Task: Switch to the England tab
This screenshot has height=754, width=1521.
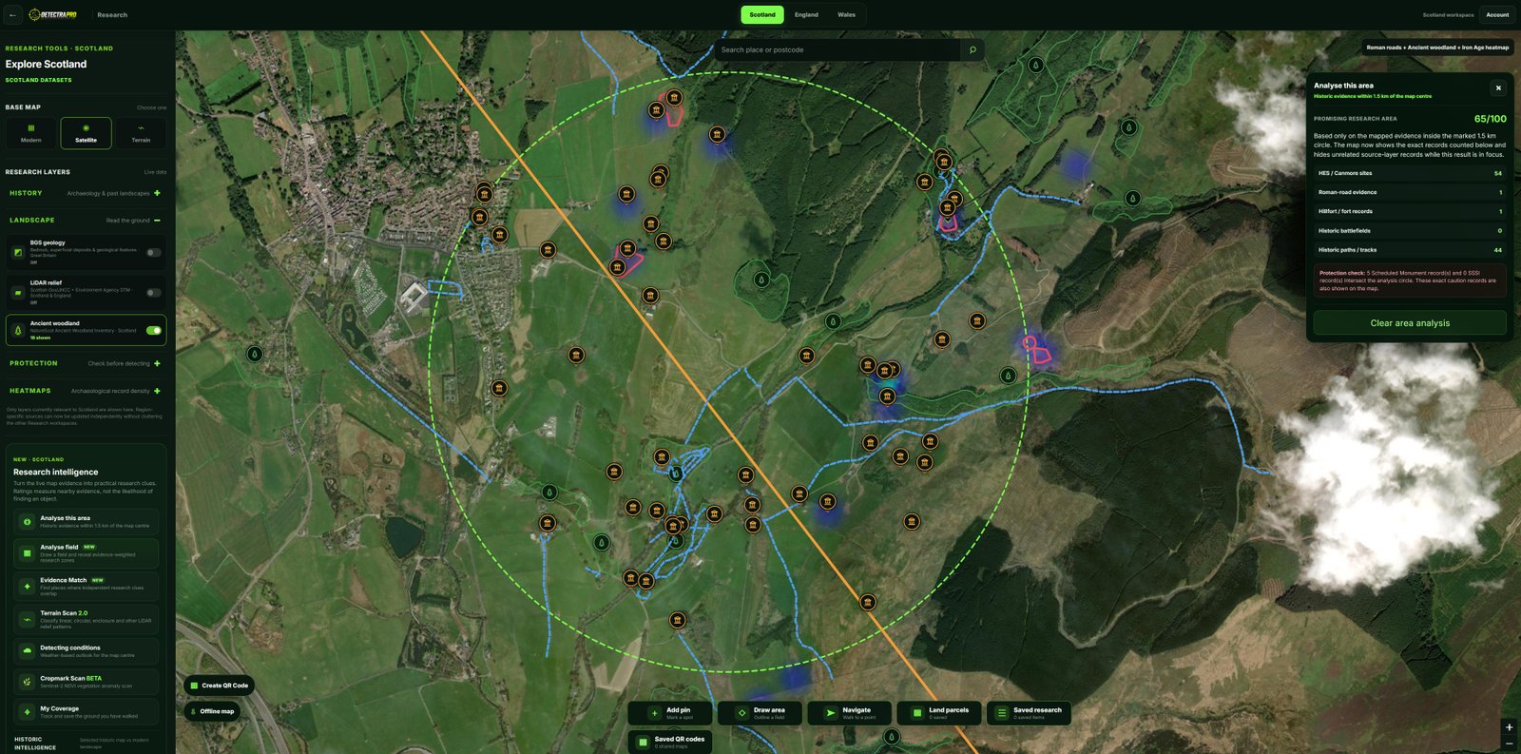Action: tap(806, 14)
